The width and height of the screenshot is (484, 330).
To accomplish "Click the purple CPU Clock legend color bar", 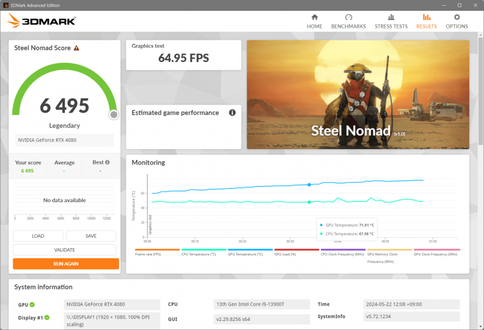I will tap(343, 250).
